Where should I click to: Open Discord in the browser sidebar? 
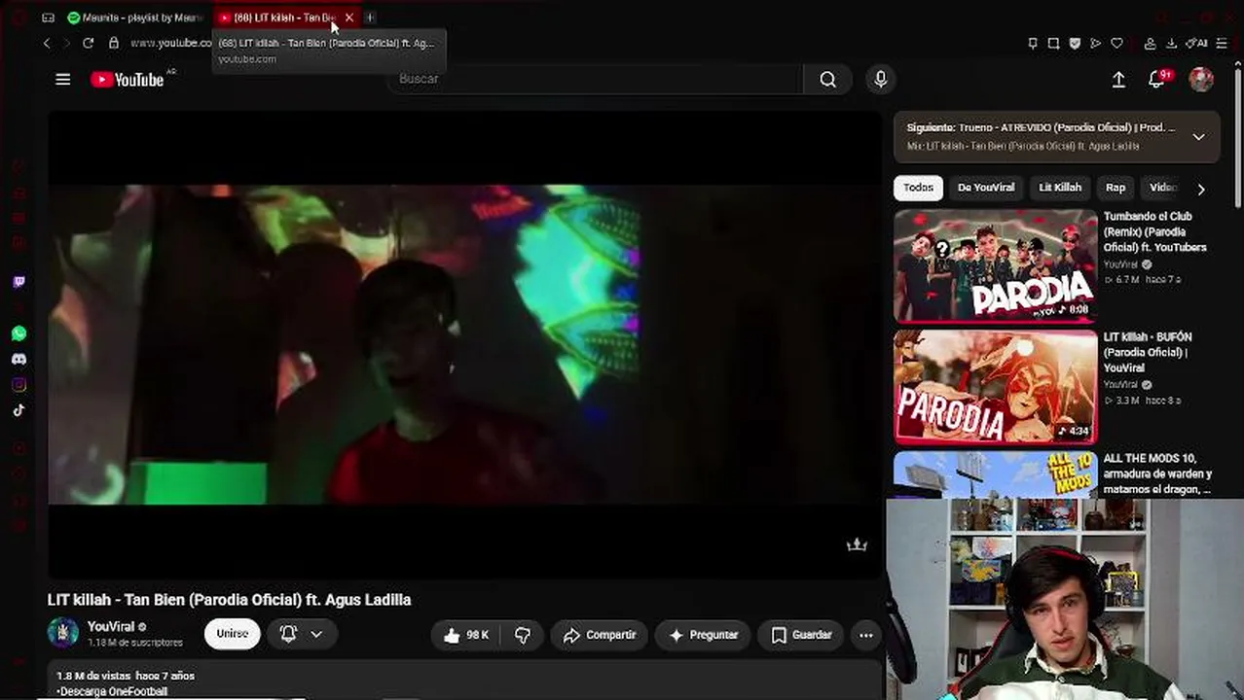[18, 359]
